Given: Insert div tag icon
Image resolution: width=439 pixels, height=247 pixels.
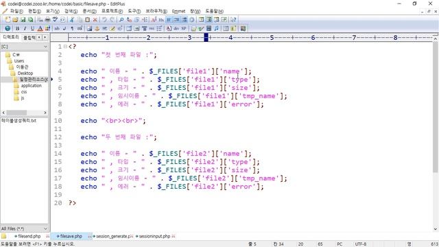Looking at the screenshot, I should (x=176, y=28).
